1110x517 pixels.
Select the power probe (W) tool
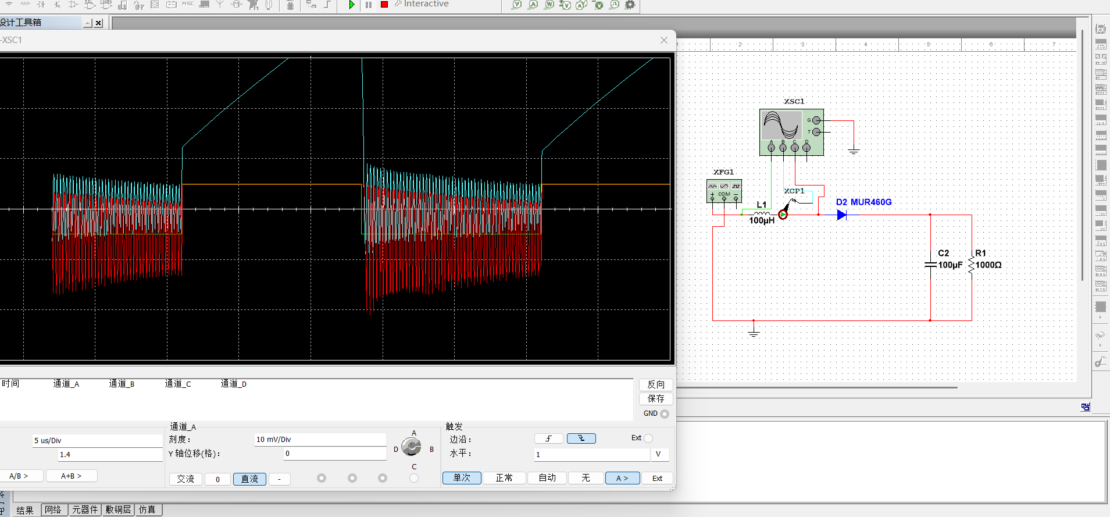[x=549, y=5]
